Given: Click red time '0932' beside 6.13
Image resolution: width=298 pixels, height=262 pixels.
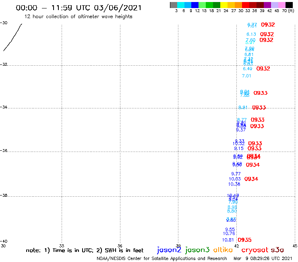Looking at the screenshot, I should point(267,34).
